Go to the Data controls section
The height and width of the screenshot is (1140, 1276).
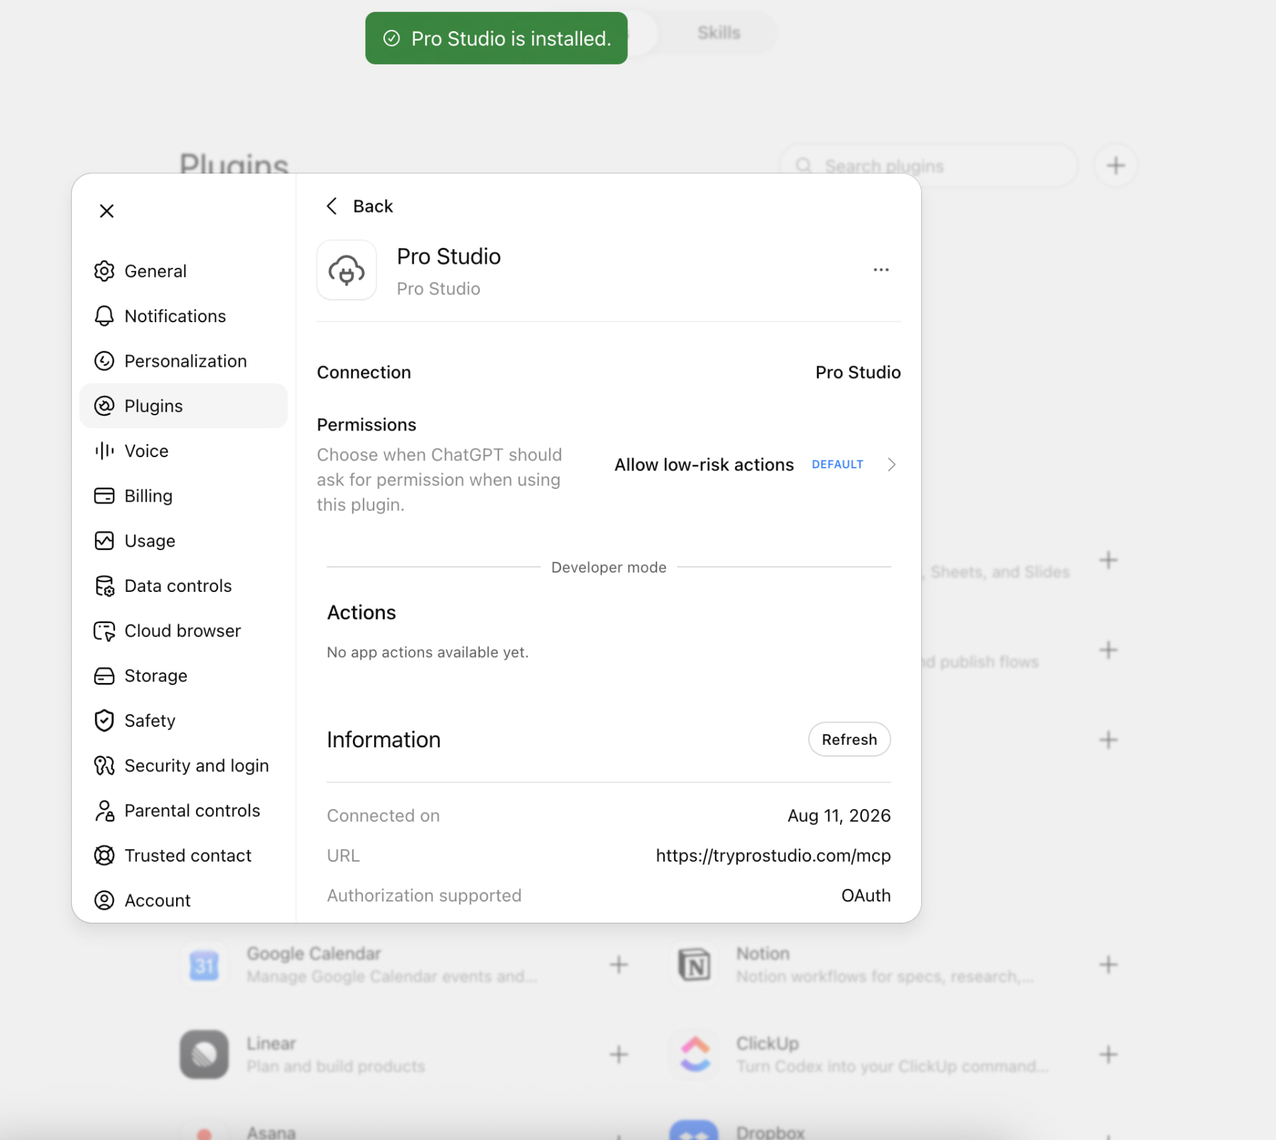pos(183,586)
